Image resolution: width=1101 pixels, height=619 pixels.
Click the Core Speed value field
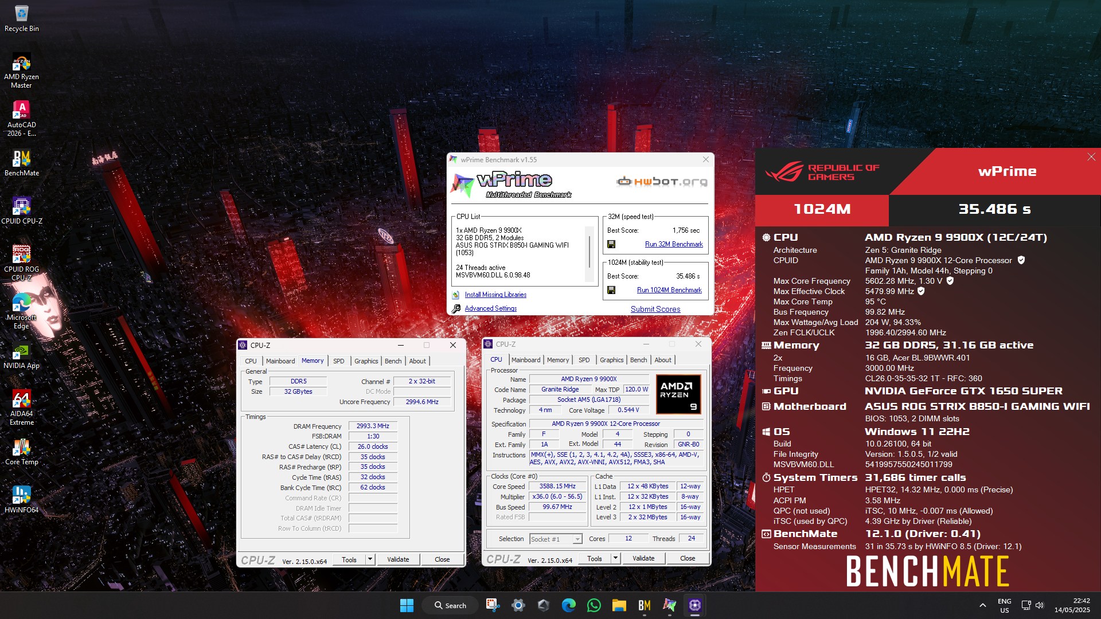(x=557, y=486)
